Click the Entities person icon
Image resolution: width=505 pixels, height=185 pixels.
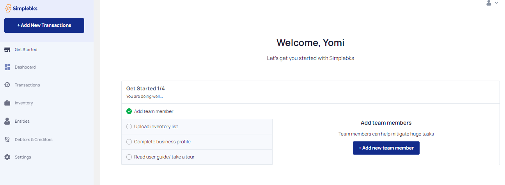[7, 121]
